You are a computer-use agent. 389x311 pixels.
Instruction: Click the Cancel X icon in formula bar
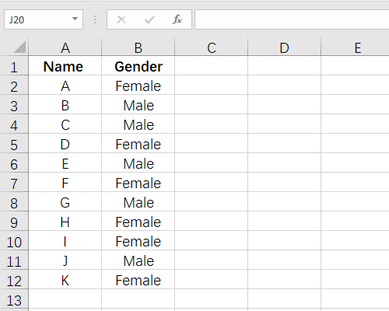(121, 19)
